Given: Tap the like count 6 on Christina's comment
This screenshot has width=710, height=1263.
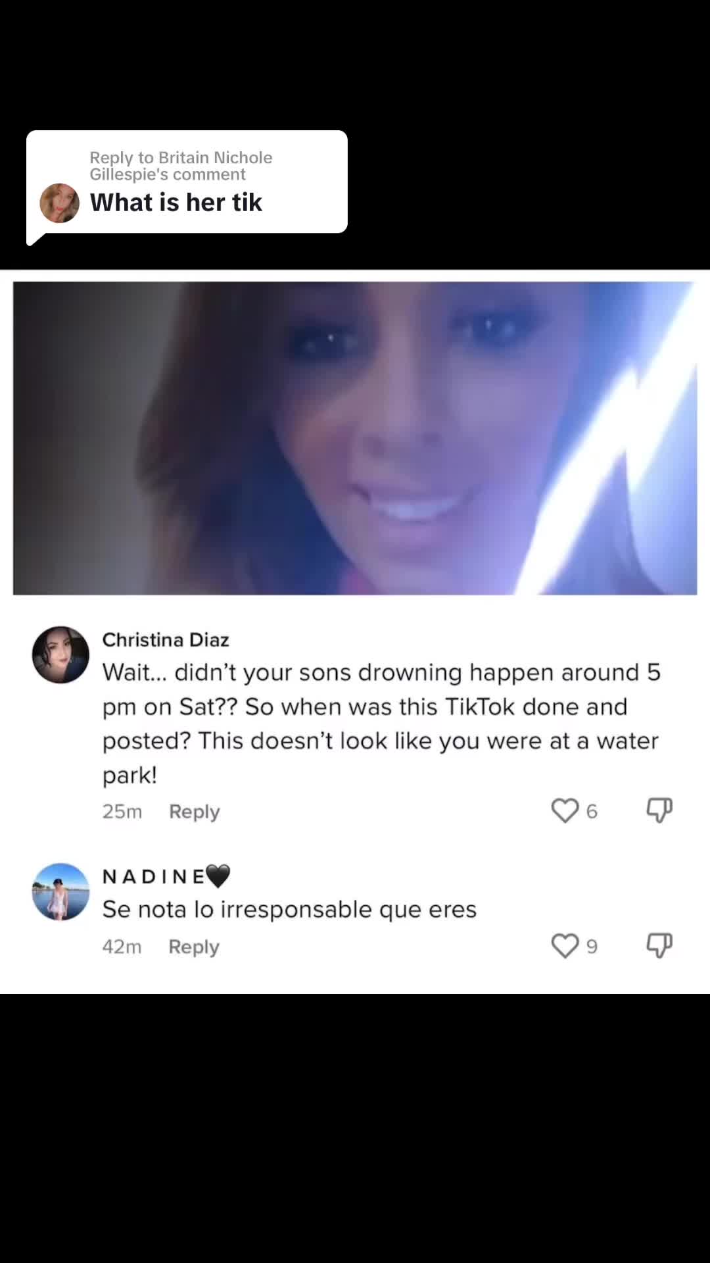Looking at the screenshot, I should click(592, 812).
